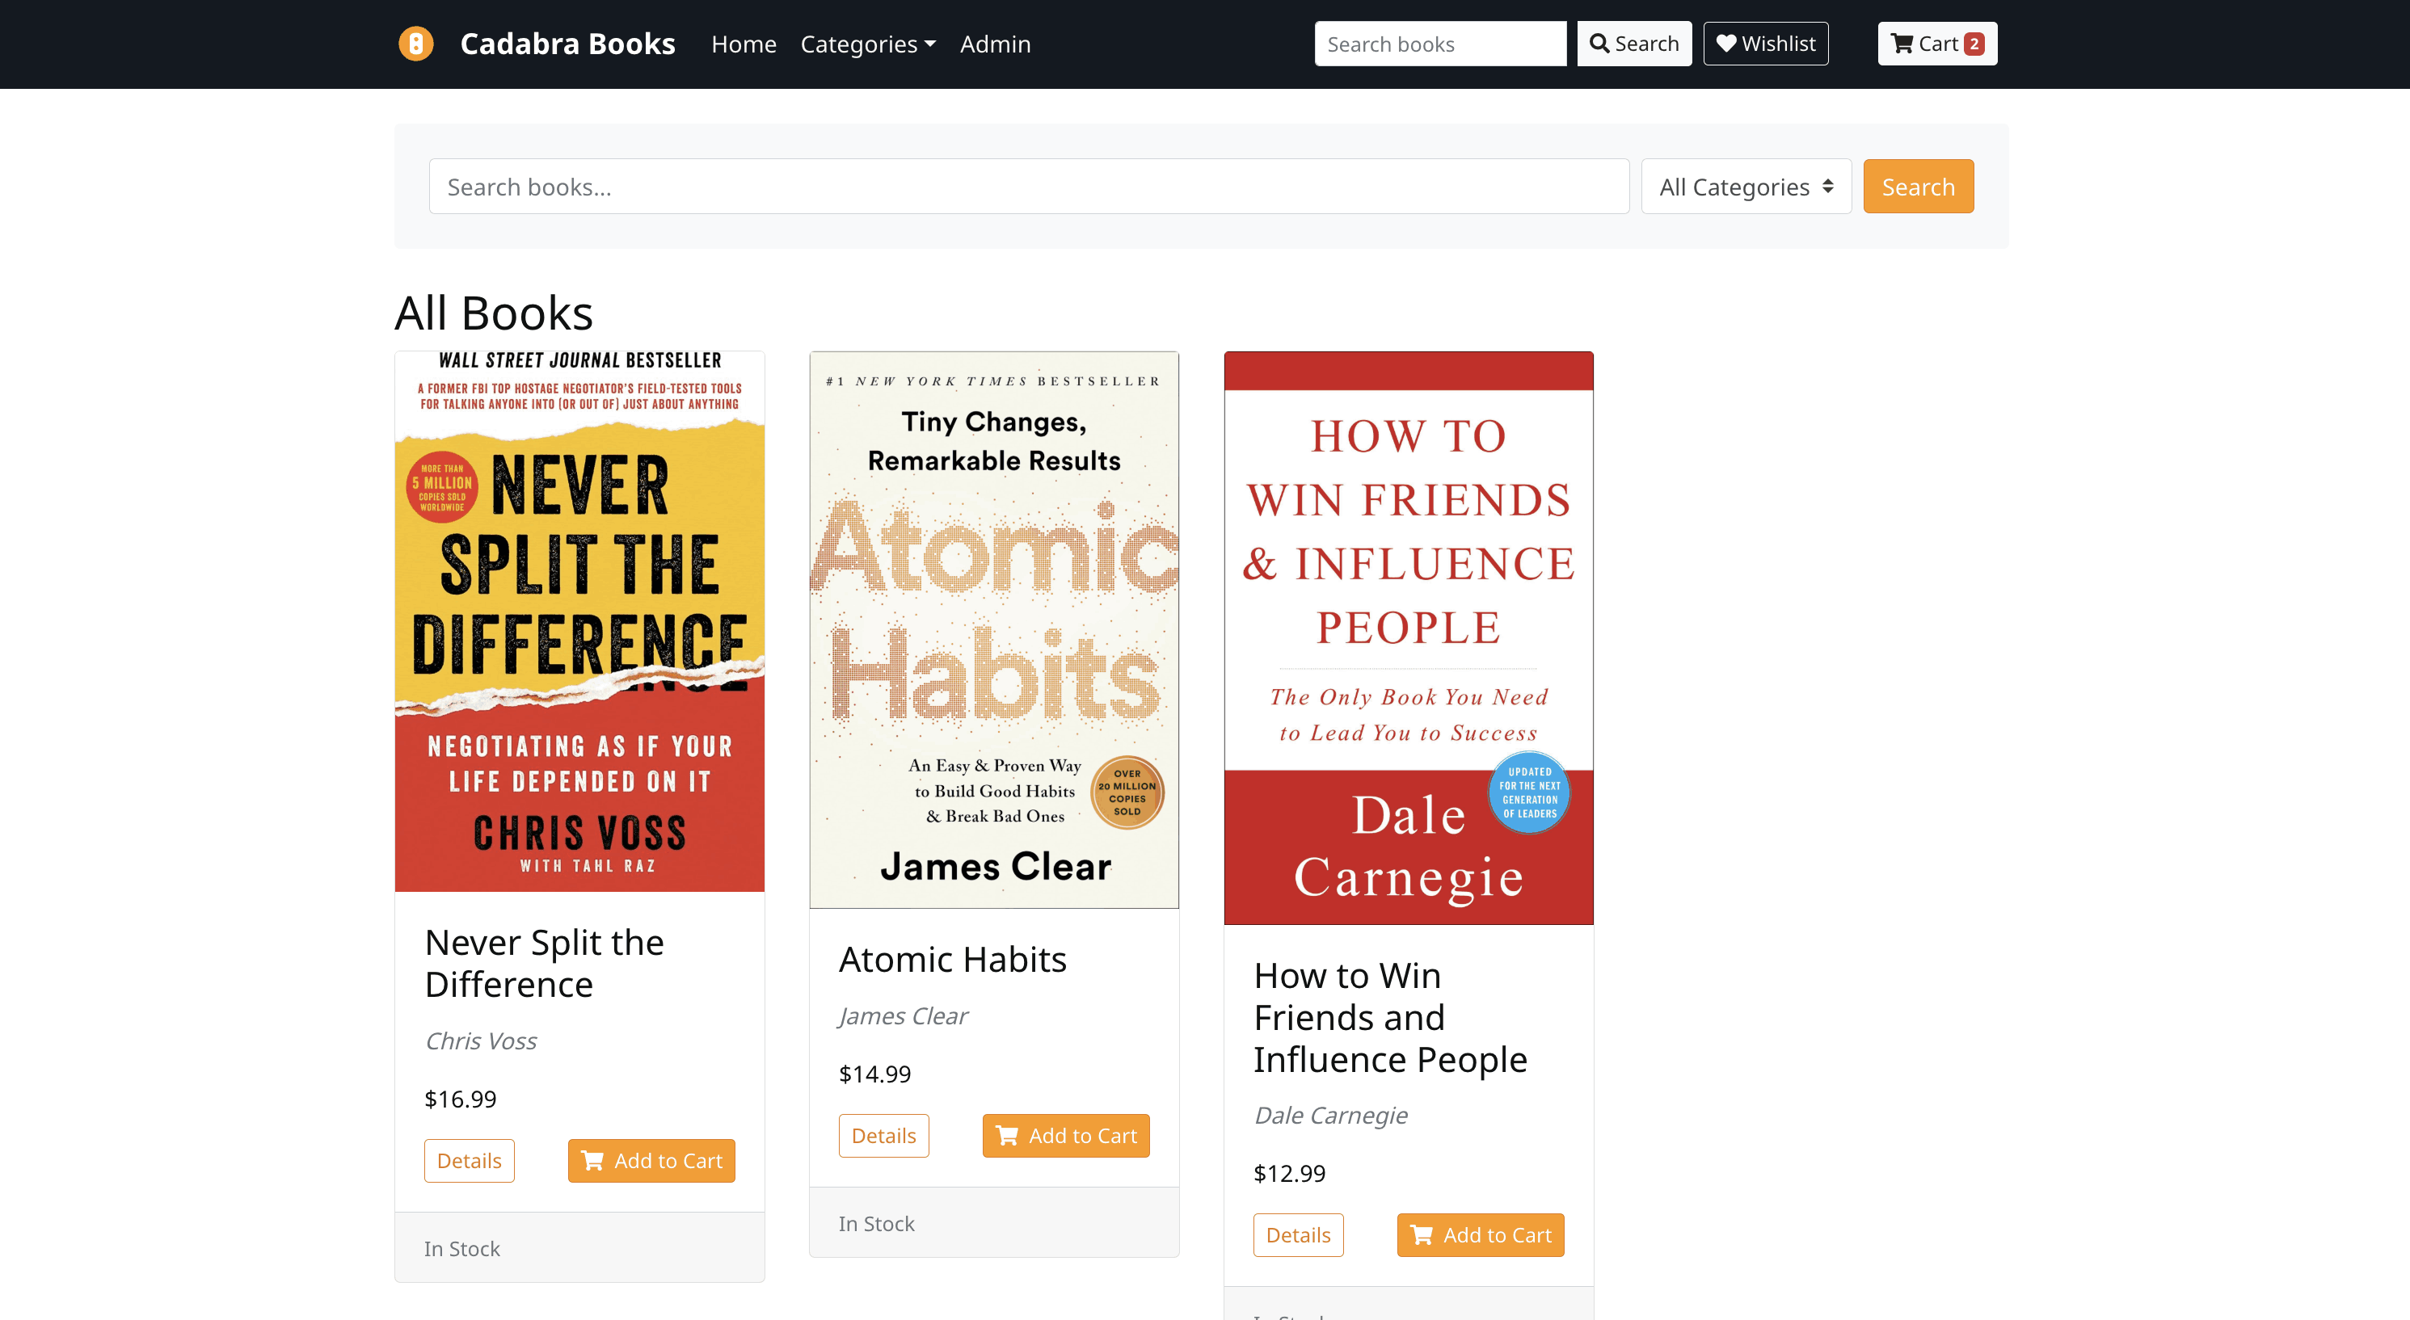Click the navbar Search books input field
This screenshot has width=2410, height=1320.
click(1440, 43)
